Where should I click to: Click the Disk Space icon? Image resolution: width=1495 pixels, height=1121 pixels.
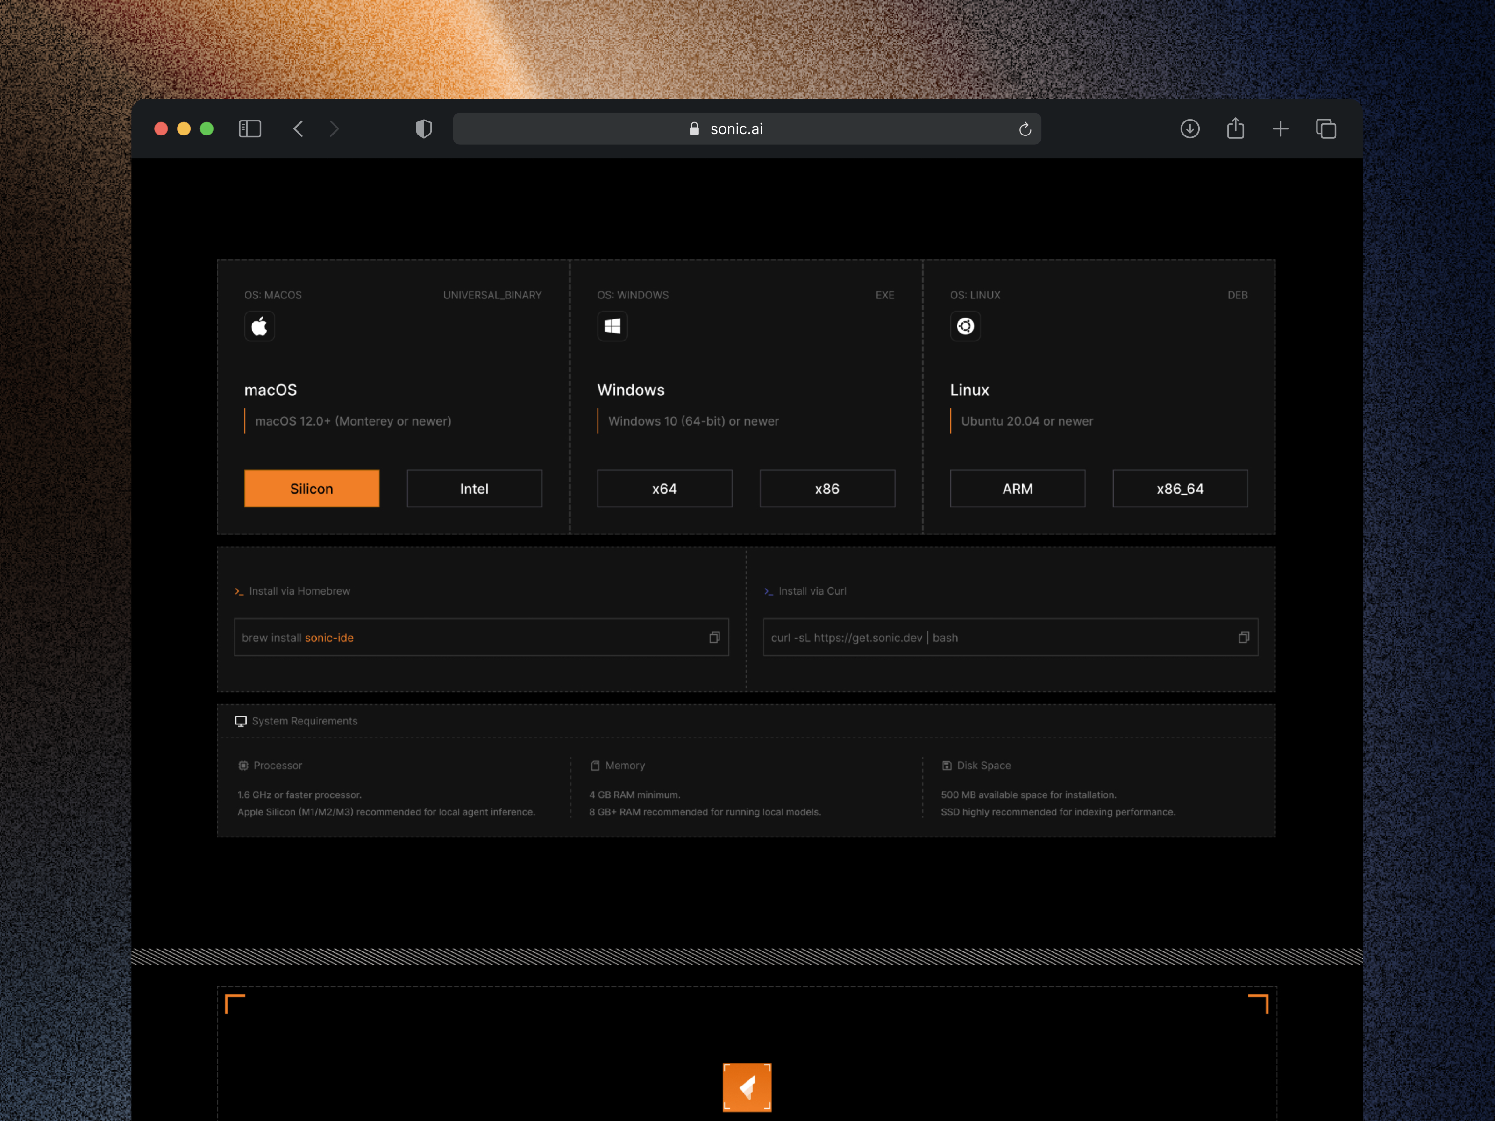point(947,766)
